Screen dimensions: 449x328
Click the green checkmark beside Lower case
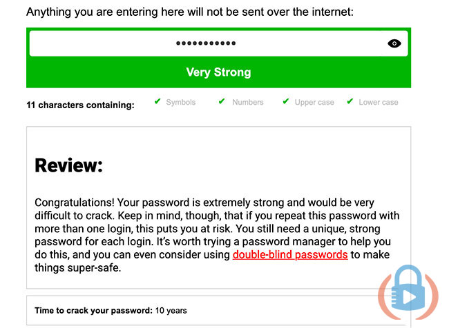(350, 101)
